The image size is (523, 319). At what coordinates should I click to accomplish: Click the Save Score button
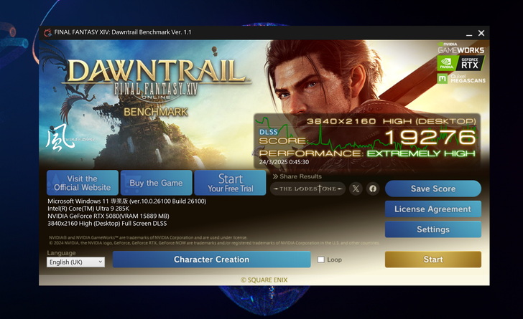[433, 189]
